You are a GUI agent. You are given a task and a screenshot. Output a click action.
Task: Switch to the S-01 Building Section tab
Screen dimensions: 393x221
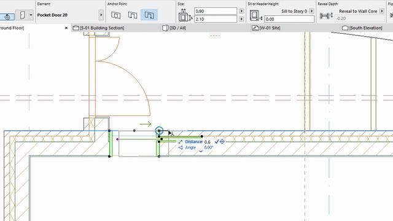point(102,28)
